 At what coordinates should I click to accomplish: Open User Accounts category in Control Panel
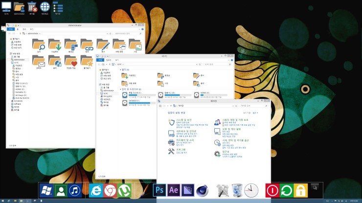point(235,120)
